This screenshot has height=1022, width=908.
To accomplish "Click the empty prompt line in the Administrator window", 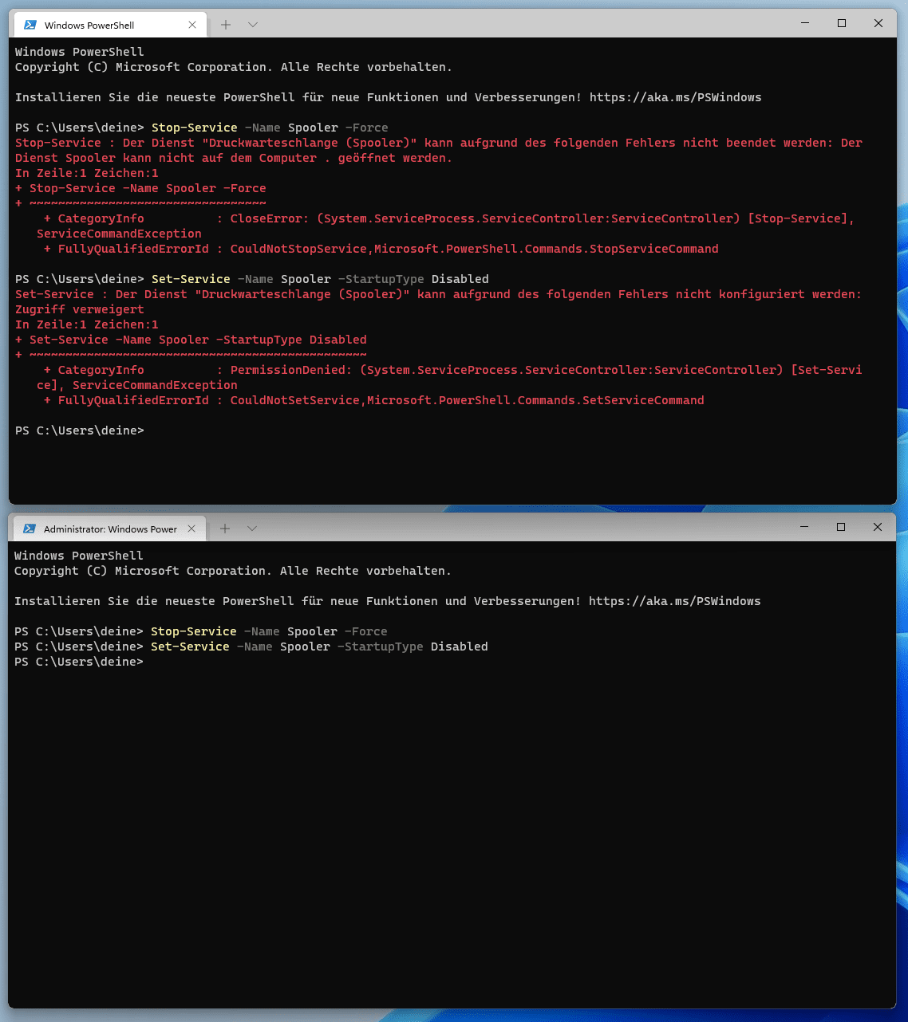I will pyautogui.click(x=79, y=662).
